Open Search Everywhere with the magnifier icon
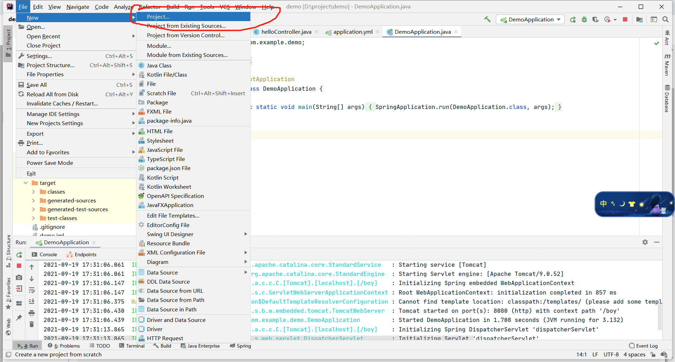675x362 pixels. click(666, 20)
